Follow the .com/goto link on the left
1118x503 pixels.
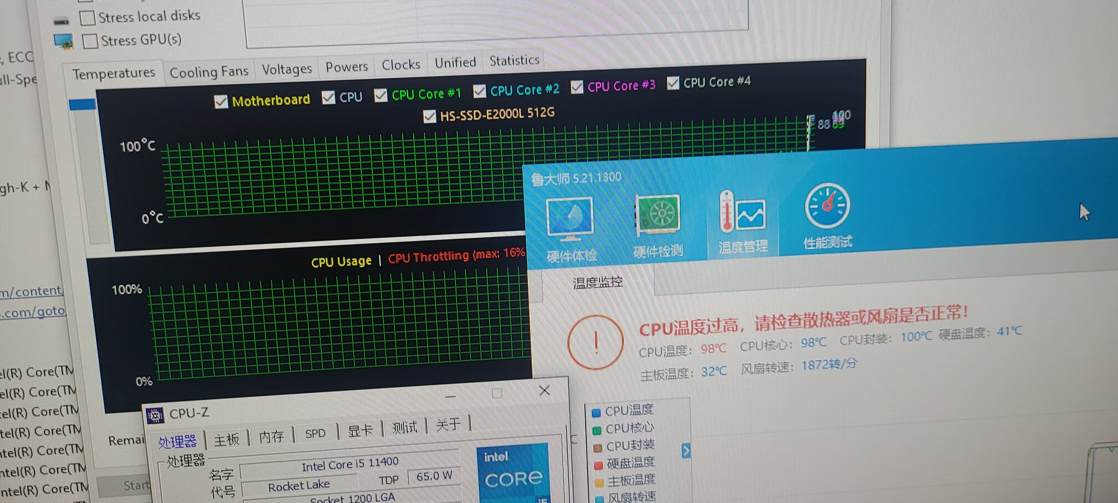pyautogui.click(x=33, y=312)
